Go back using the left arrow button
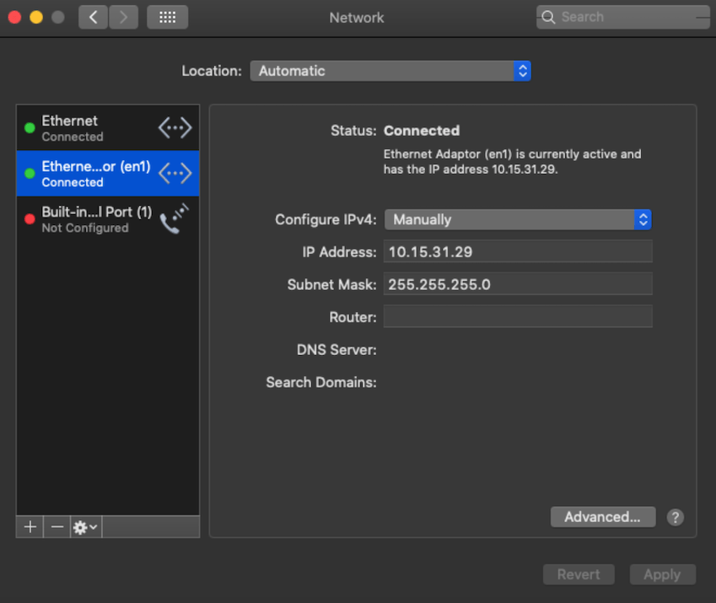Viewport: 716px width, 603px height. 93,17
